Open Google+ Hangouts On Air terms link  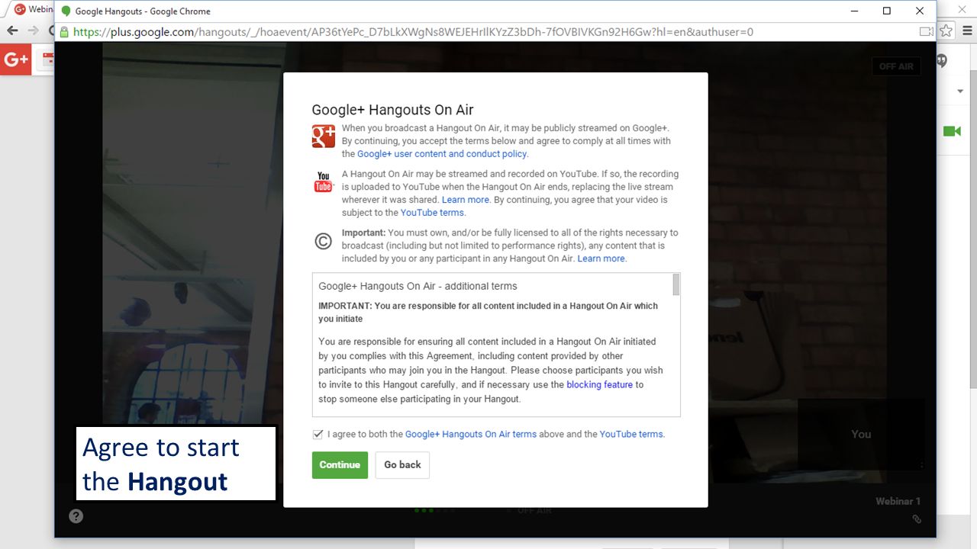point(471,434)
